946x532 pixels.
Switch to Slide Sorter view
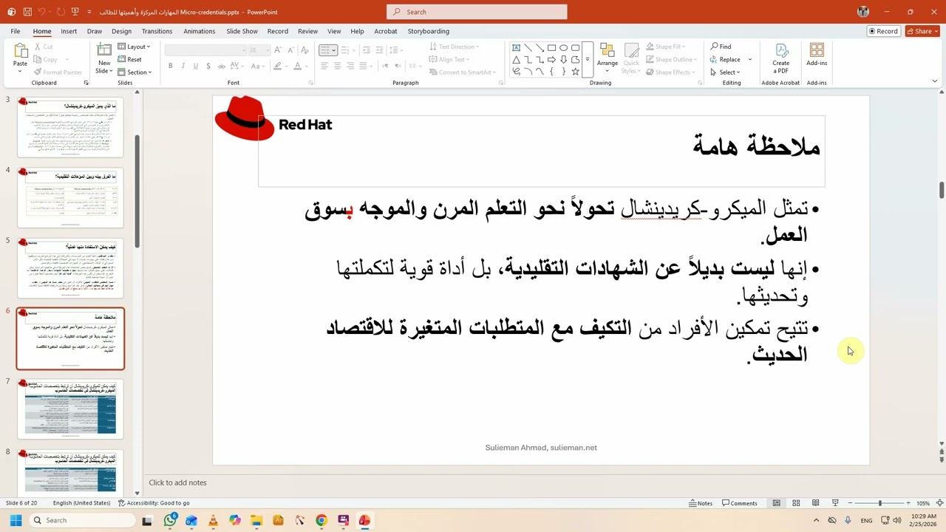(x=796, y=503)
